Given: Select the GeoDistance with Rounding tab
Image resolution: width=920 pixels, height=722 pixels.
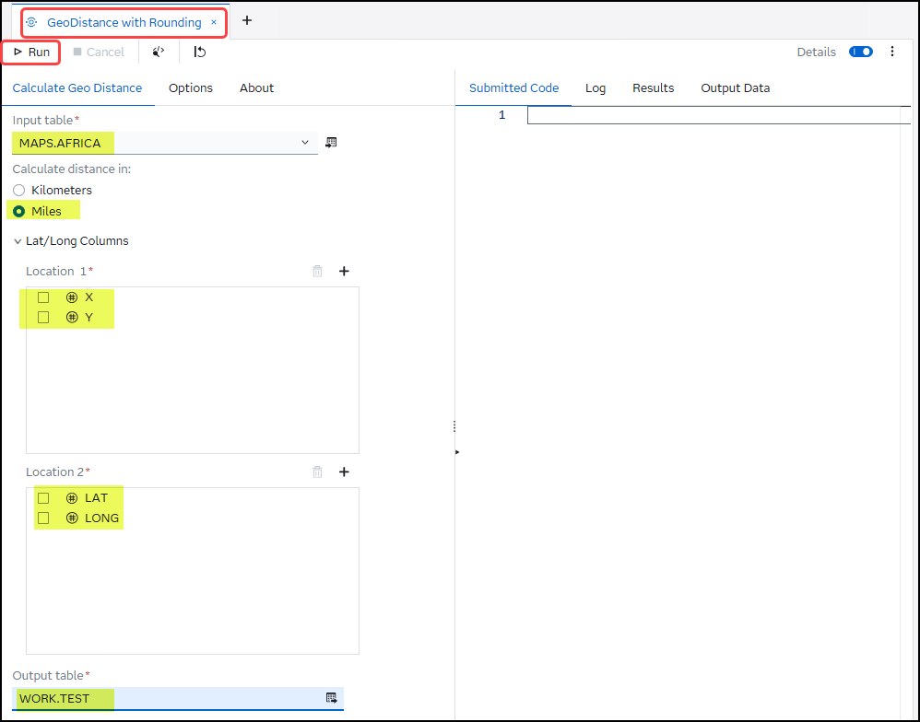Looking at the screenshot, I should [124, 23].
